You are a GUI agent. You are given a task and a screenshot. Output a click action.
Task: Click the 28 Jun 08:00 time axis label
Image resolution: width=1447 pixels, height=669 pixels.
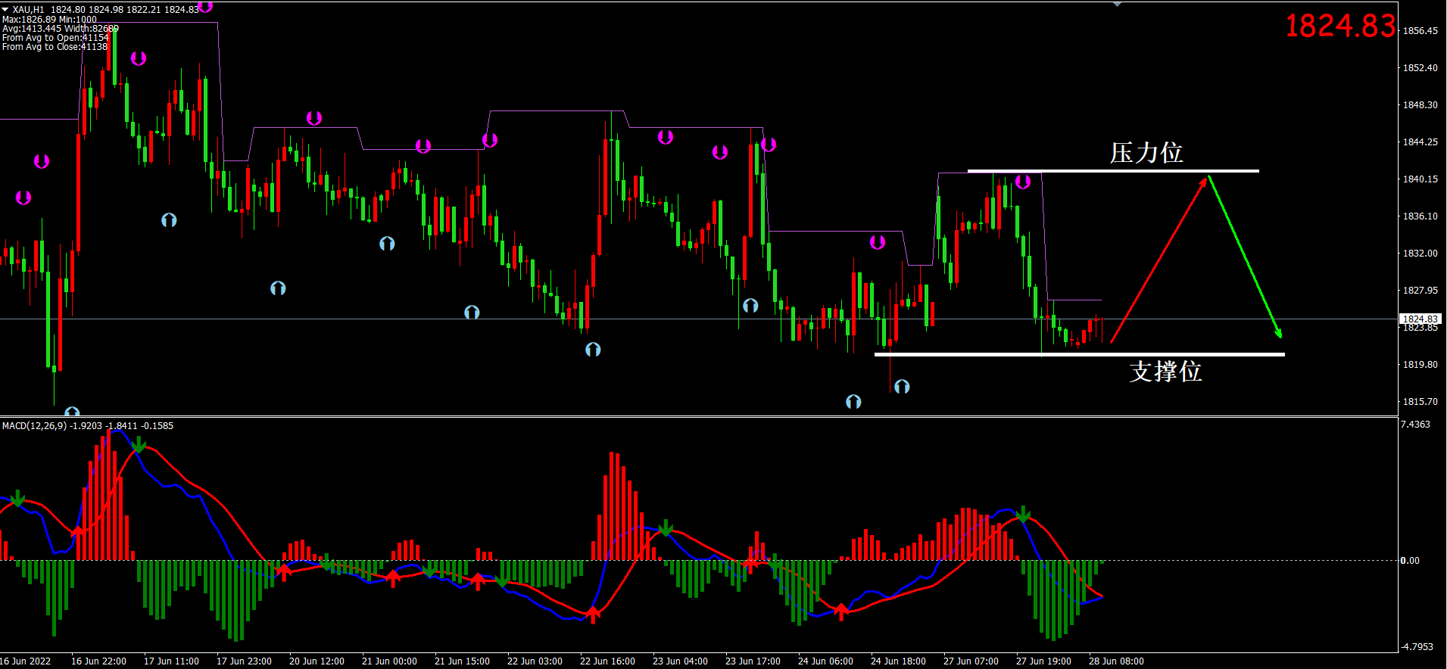(1116, 661)
